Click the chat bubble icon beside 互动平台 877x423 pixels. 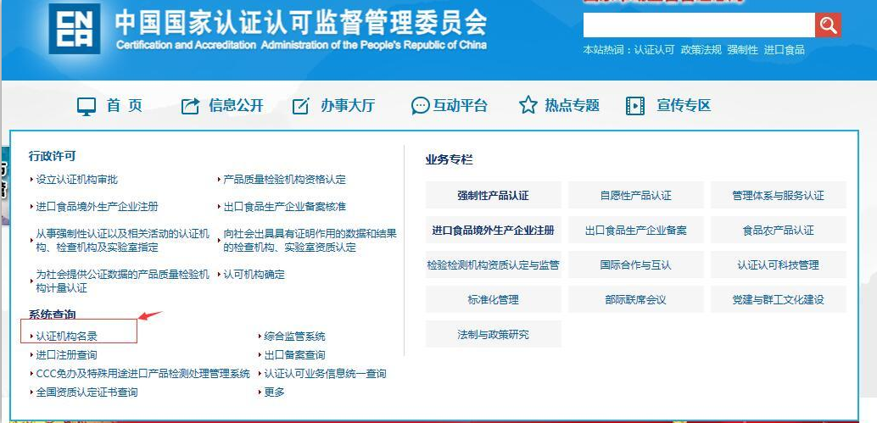pos(420,106)
